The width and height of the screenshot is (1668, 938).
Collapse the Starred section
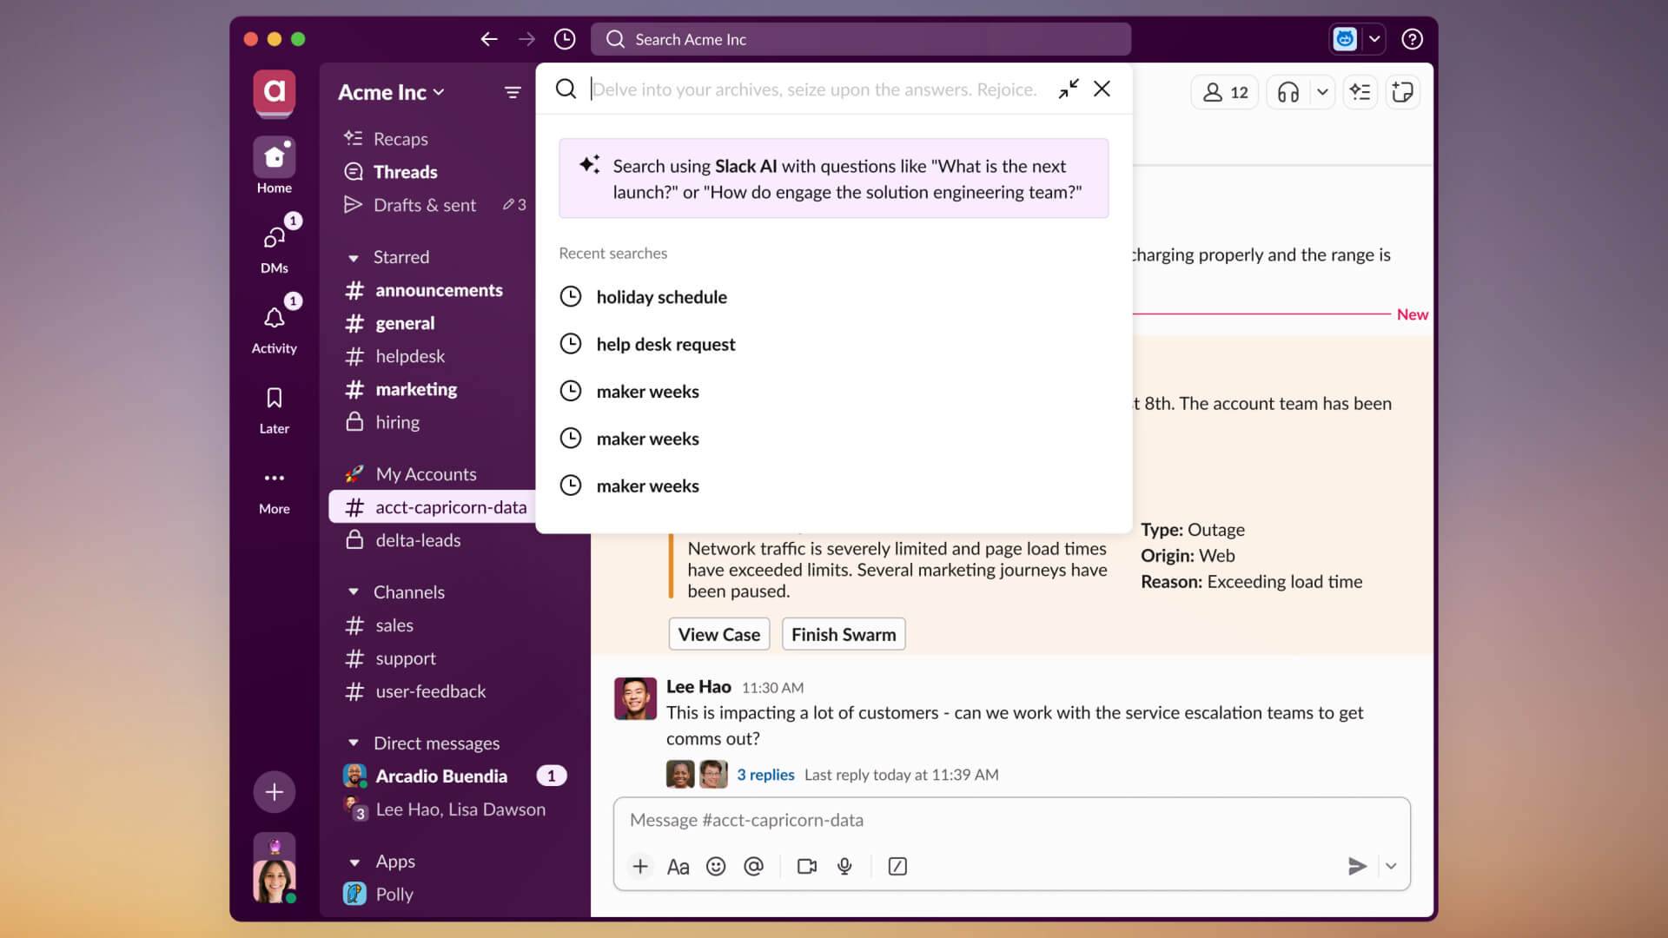(x=354, y=257)
